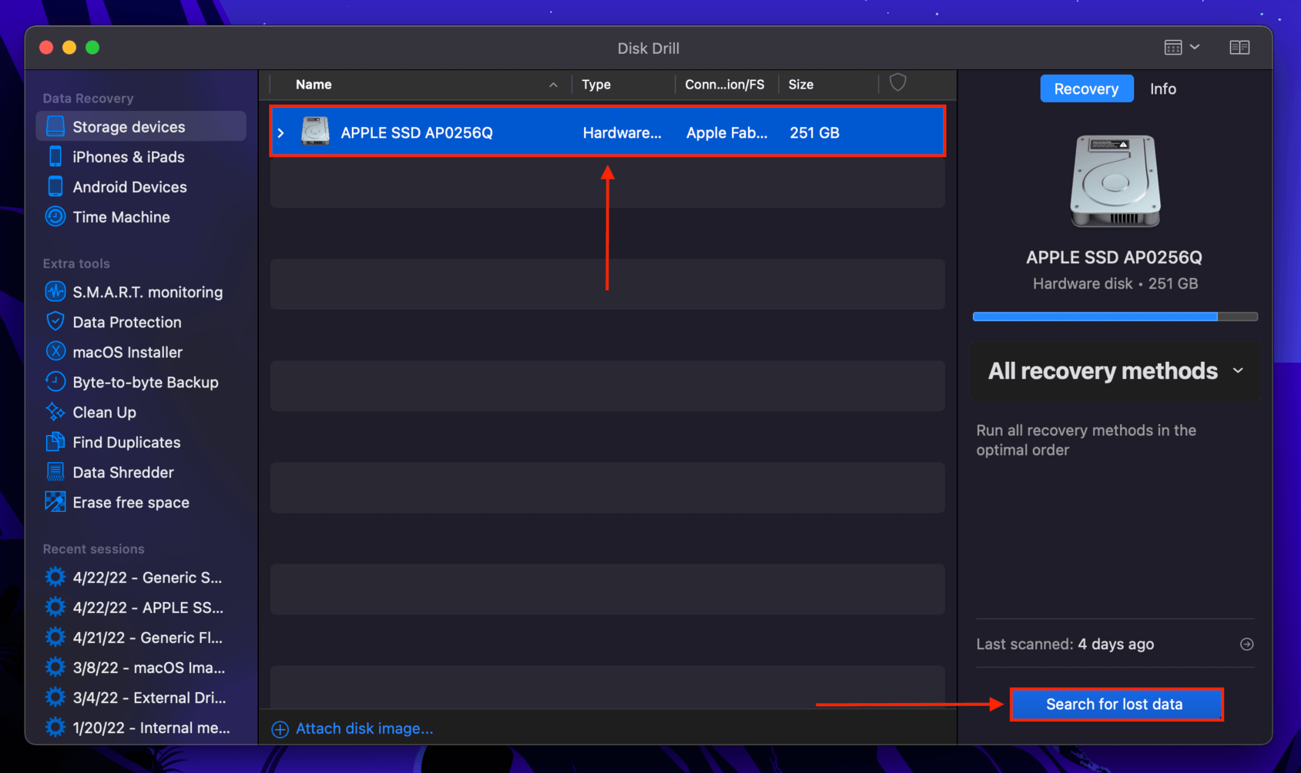Click gear icon of 4/21/22 Generic Fl session

tap(55, 637)
